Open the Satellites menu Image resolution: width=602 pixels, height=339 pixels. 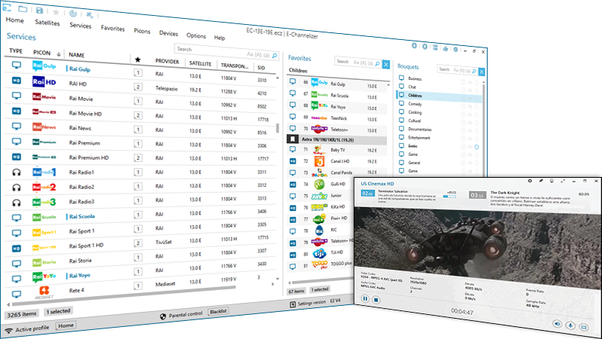[47, 23]
